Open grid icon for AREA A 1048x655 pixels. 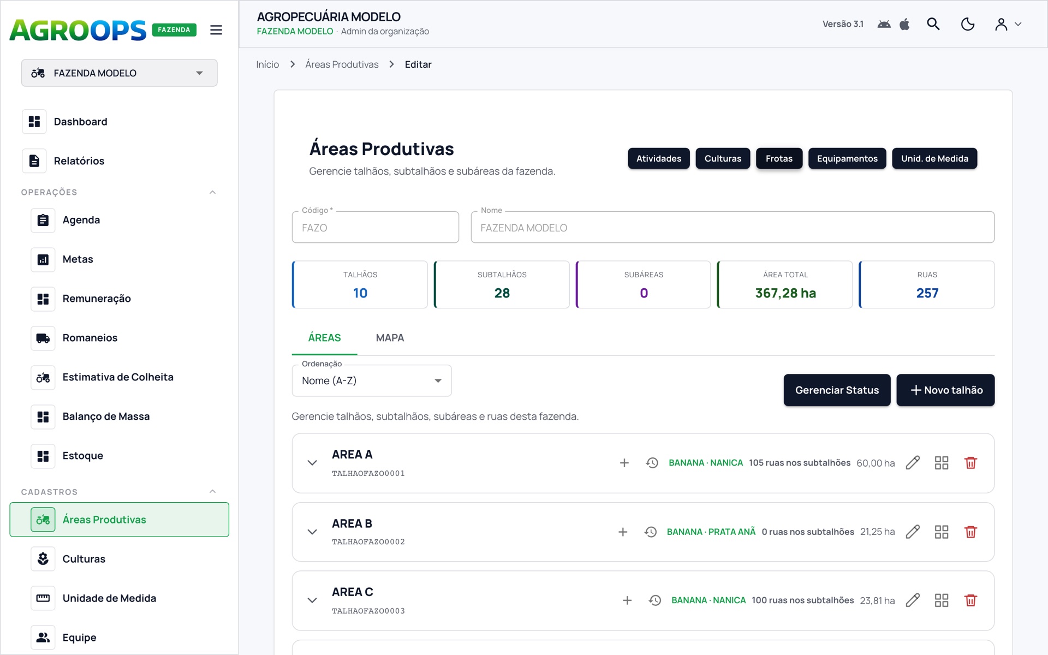[942, 463]
